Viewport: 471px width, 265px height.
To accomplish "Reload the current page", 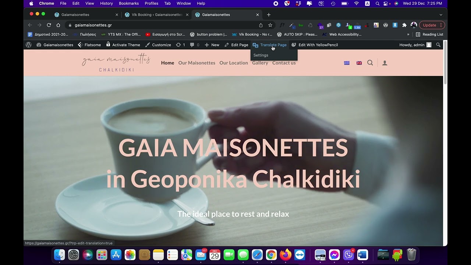I will pyautogui.click(x=49, y=25).
